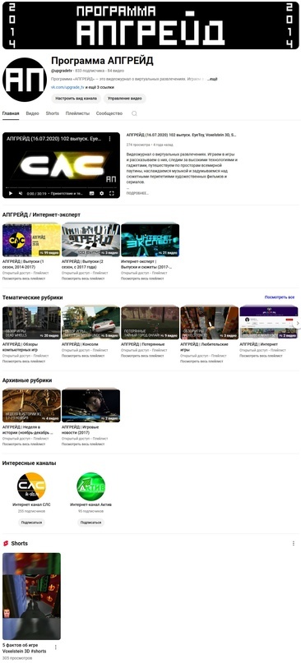Show next thematic playlists with arrow
Viewport: 301px width, 663px height.
298,323
